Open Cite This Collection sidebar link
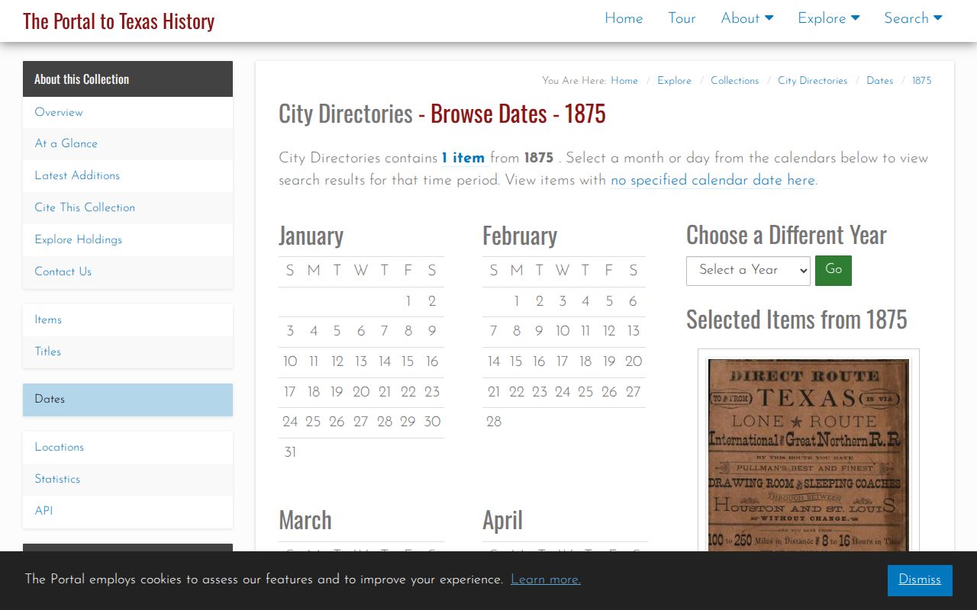This screenshot has width=977, height=610. tap(127, 207)
